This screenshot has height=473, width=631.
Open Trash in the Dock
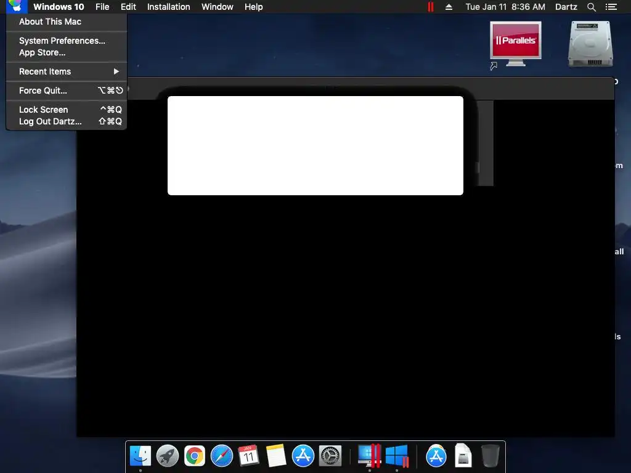click(x=491, y=456)
